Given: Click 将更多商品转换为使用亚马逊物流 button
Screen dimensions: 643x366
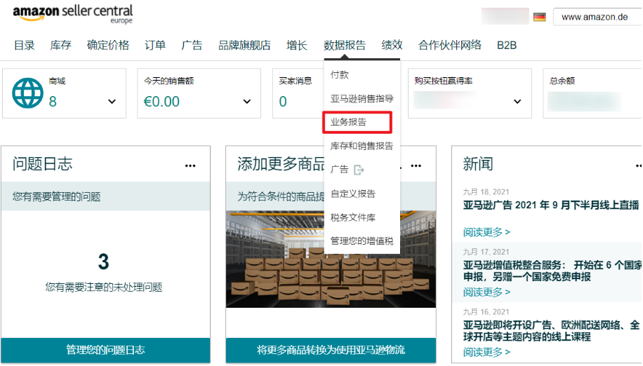Looking at the screenshot, I should [331, 350].
